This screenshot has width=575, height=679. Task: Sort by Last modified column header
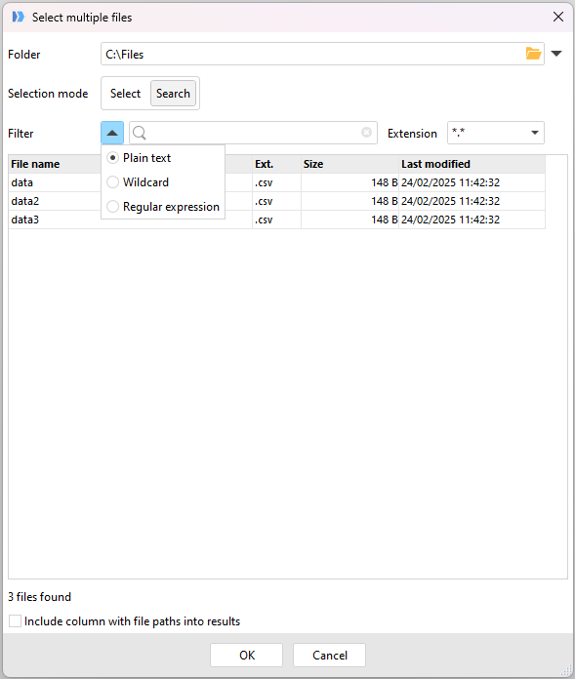click(x=472, y=164)
